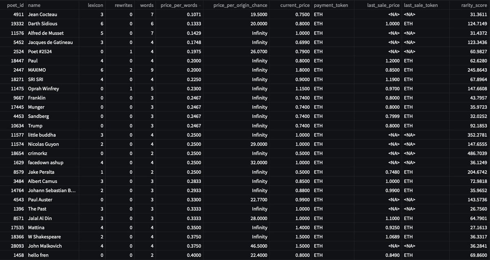Click last sale price 0.7480
This screenshot has height=260, width=490.
[x=392, y=172]
